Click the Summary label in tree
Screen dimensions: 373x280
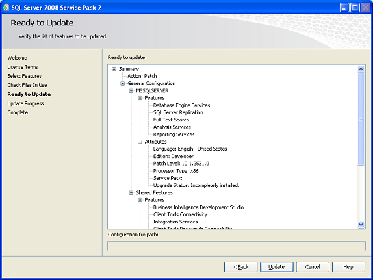point(129,69)
